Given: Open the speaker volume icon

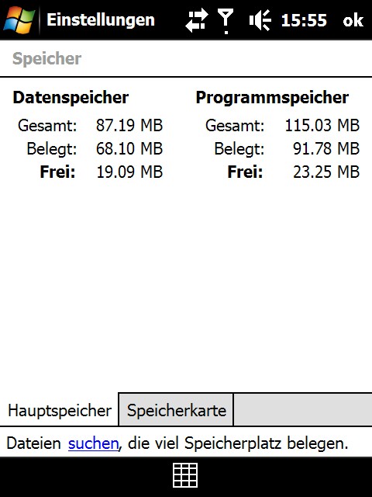Looking at the screenshot, I should pos(260,20).
